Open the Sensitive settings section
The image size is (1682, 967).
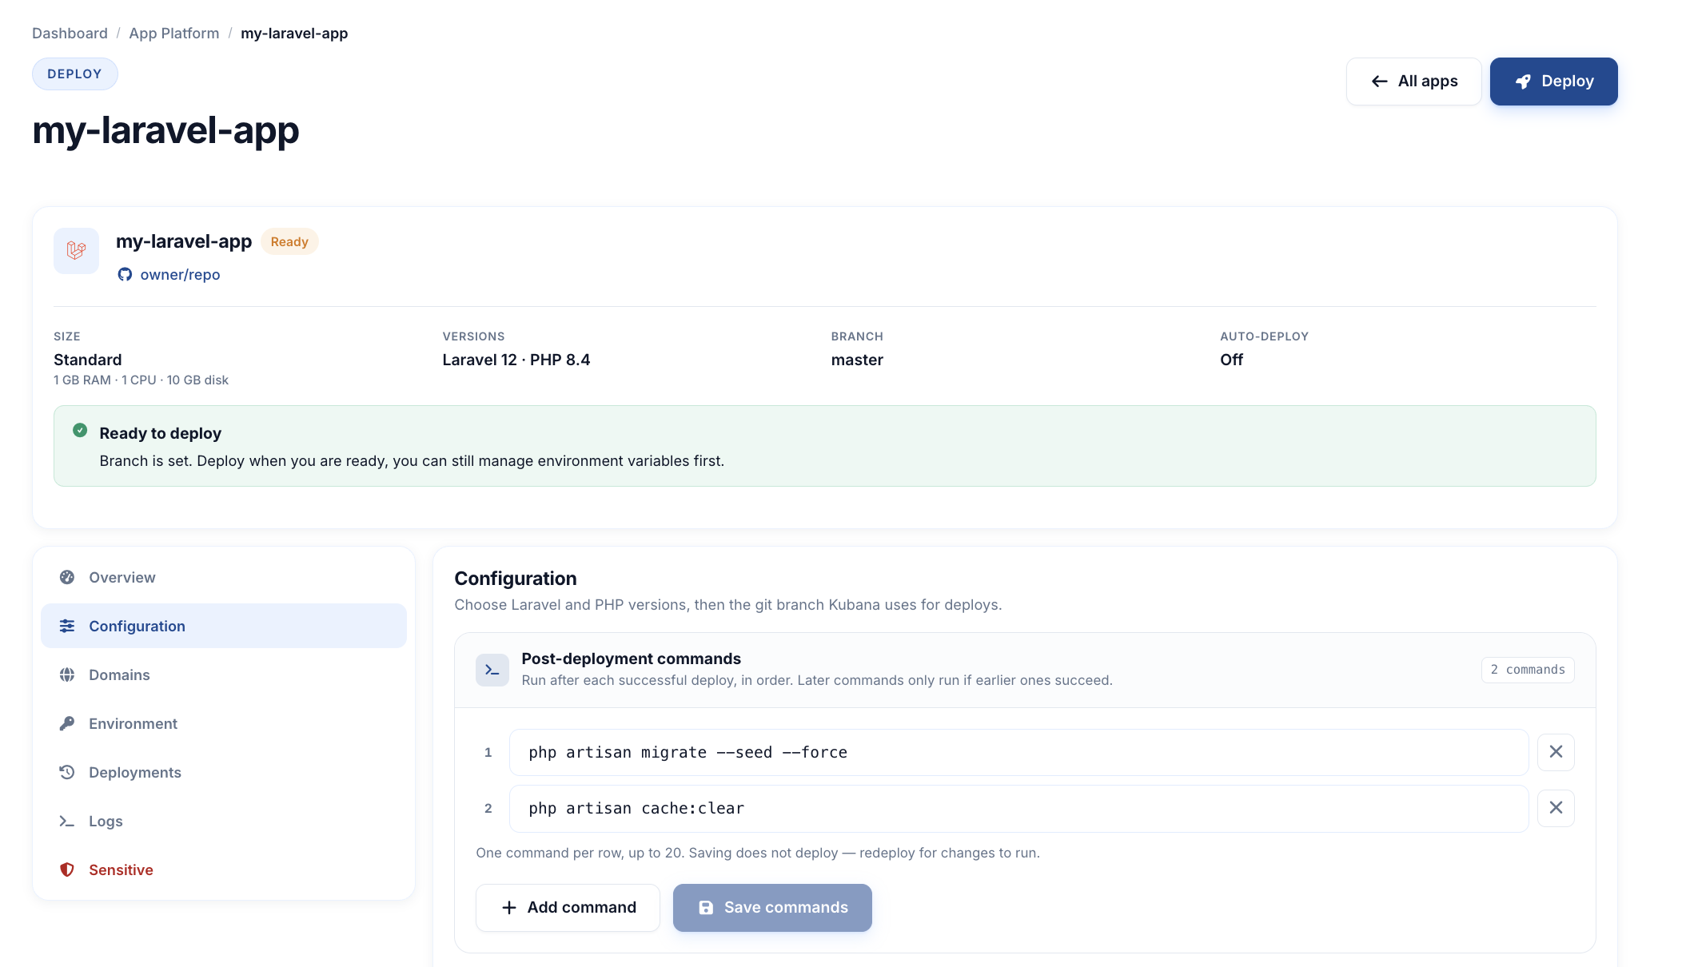tap(224, 870)
